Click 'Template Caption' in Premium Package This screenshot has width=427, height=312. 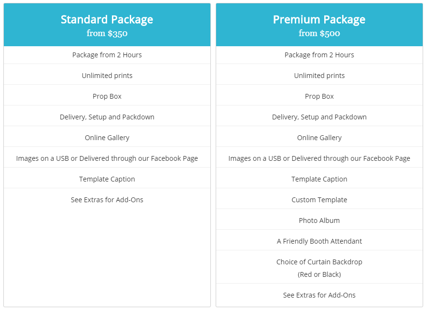319,179
